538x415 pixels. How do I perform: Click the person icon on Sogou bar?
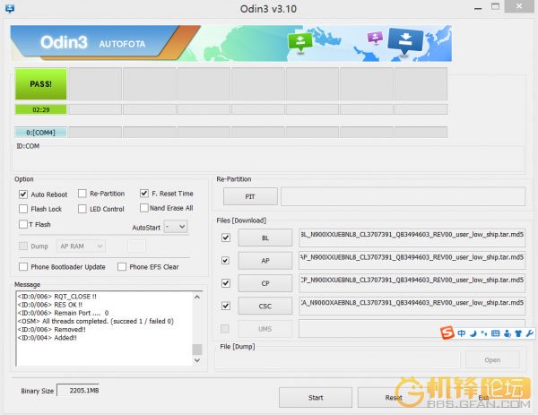[508, 333]
